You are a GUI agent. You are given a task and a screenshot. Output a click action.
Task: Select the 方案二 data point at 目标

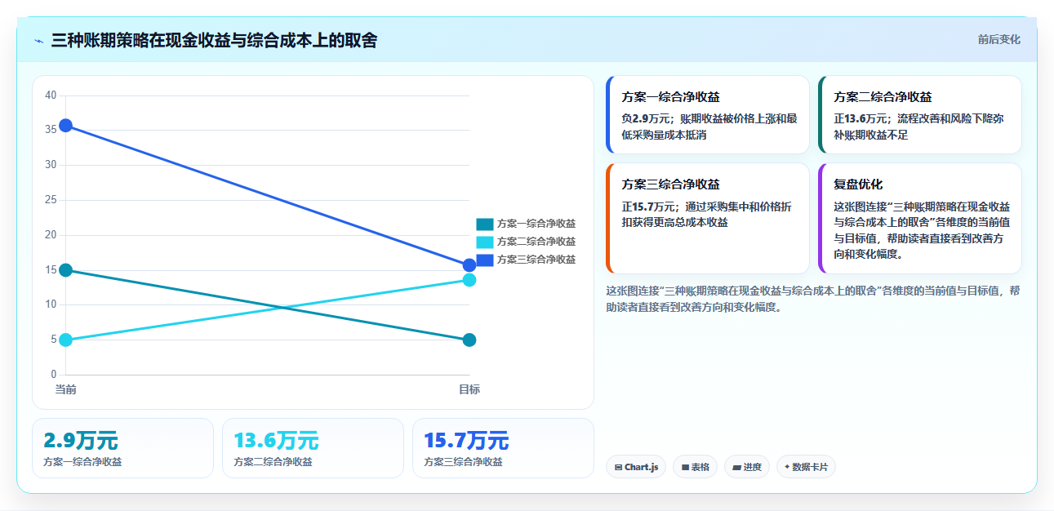[x=469, y=280]
